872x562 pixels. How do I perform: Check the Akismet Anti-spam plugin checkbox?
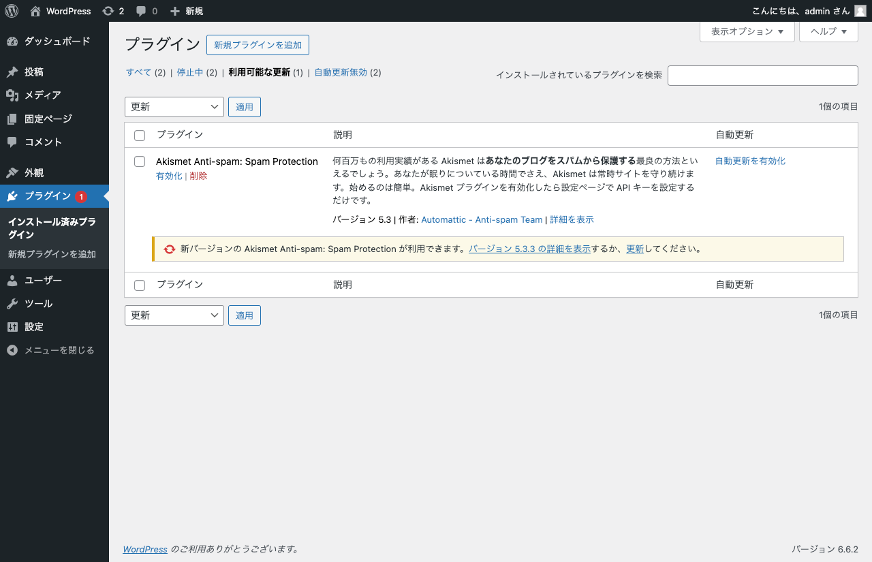[140, 161]
